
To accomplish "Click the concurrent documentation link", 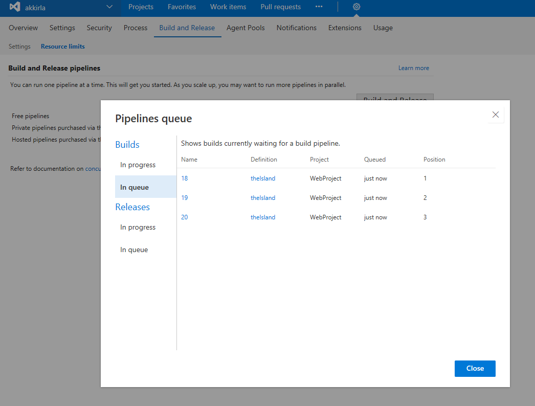I will coord(93,169).
